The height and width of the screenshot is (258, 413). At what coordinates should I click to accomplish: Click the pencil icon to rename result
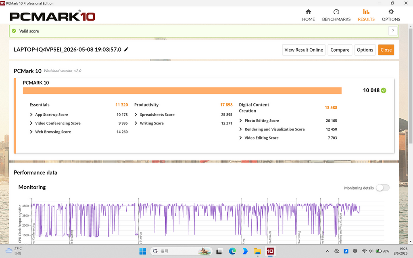[126, 50]
